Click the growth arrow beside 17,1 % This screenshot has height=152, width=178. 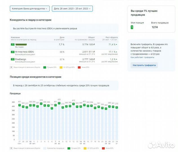pyautogui.click(x=117, y=52)
